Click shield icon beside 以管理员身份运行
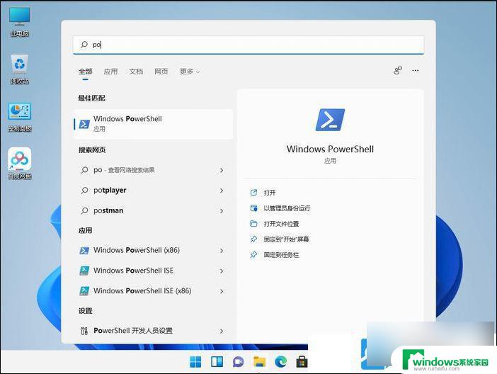This screenshot has width=497, height=374. (253, 208)
